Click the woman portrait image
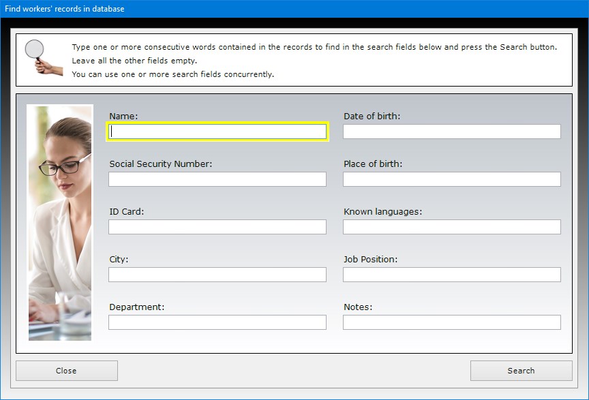Image resolution: width=589 pixels, height=400 pixels. [60, 222]
